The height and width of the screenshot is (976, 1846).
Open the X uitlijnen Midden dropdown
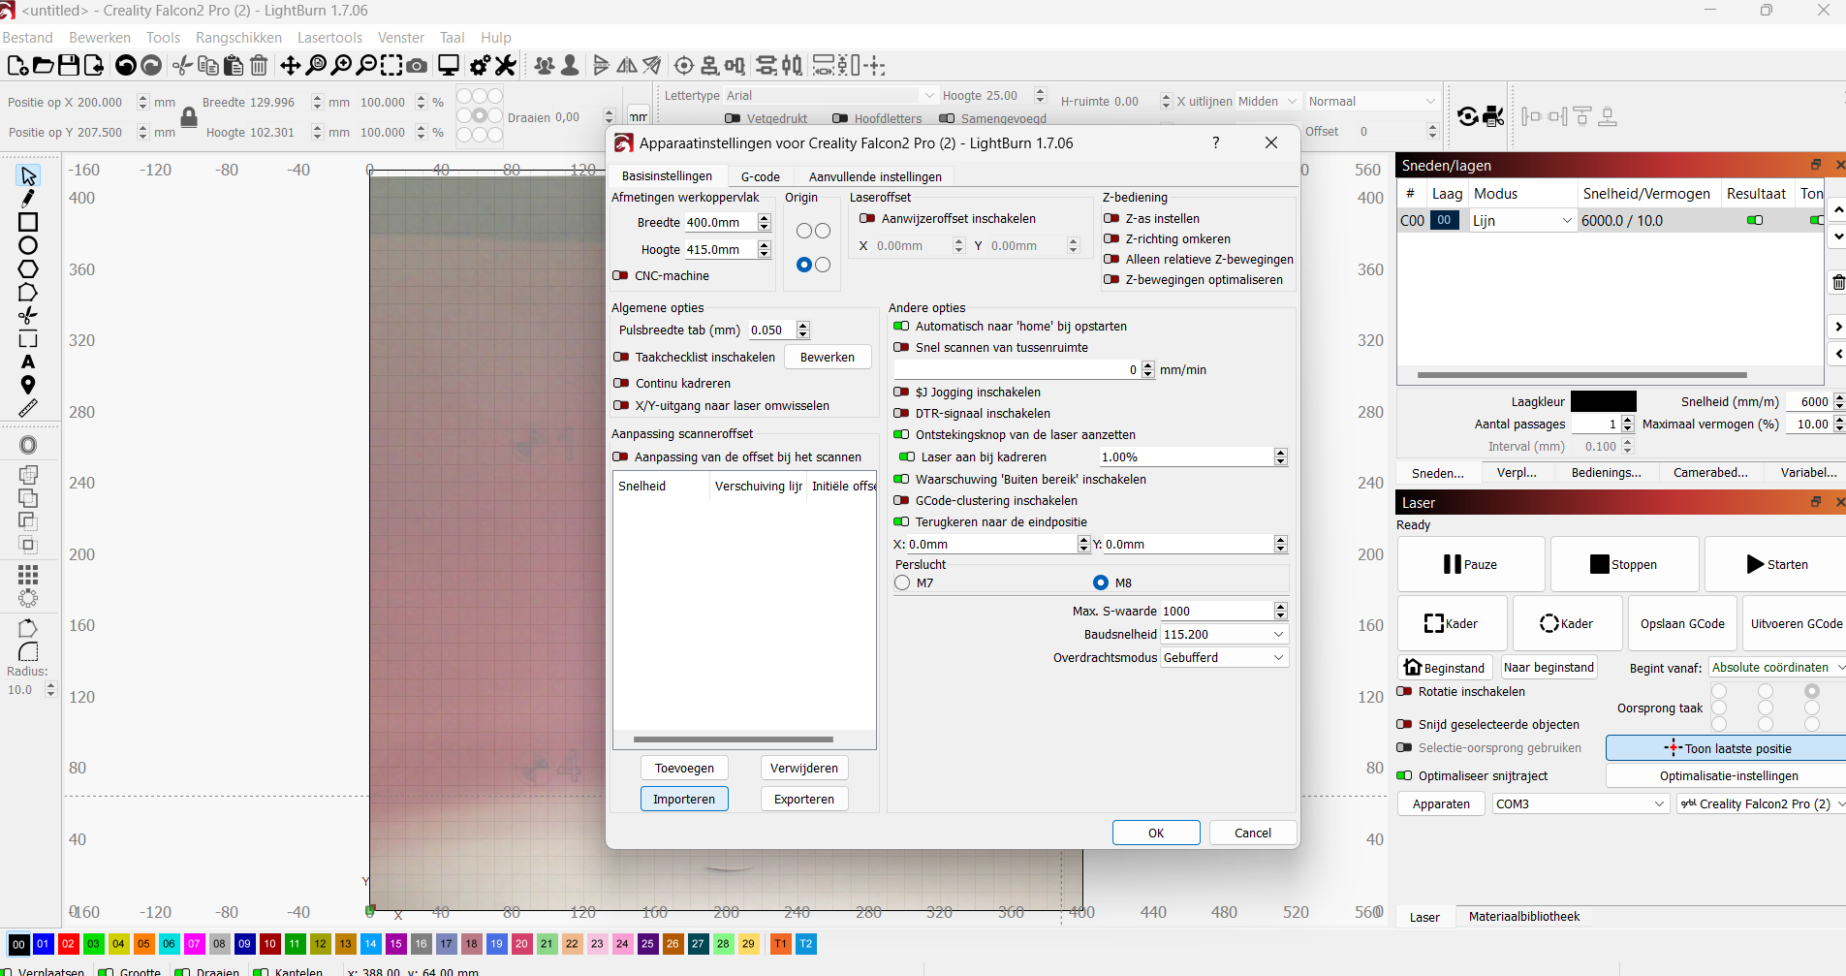(x=1268, y=102)
